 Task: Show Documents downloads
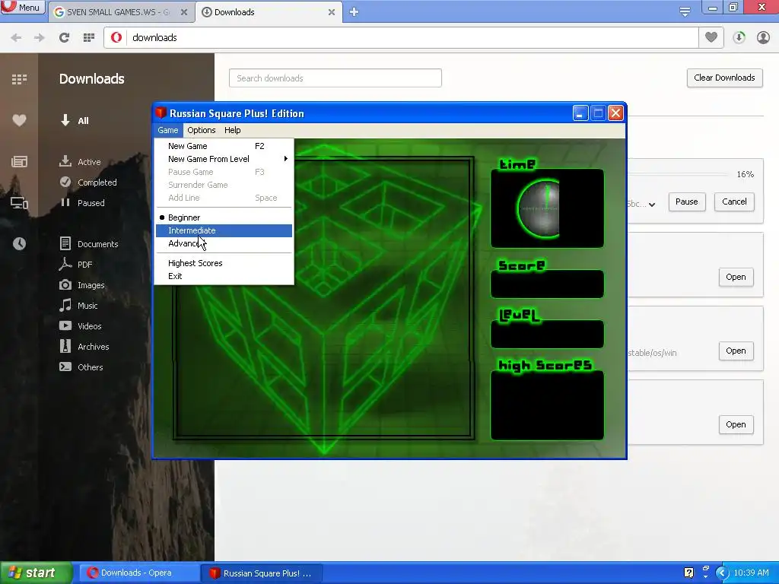click(88, 244)
